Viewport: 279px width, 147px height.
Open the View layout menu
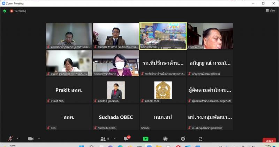coord(271,11)
